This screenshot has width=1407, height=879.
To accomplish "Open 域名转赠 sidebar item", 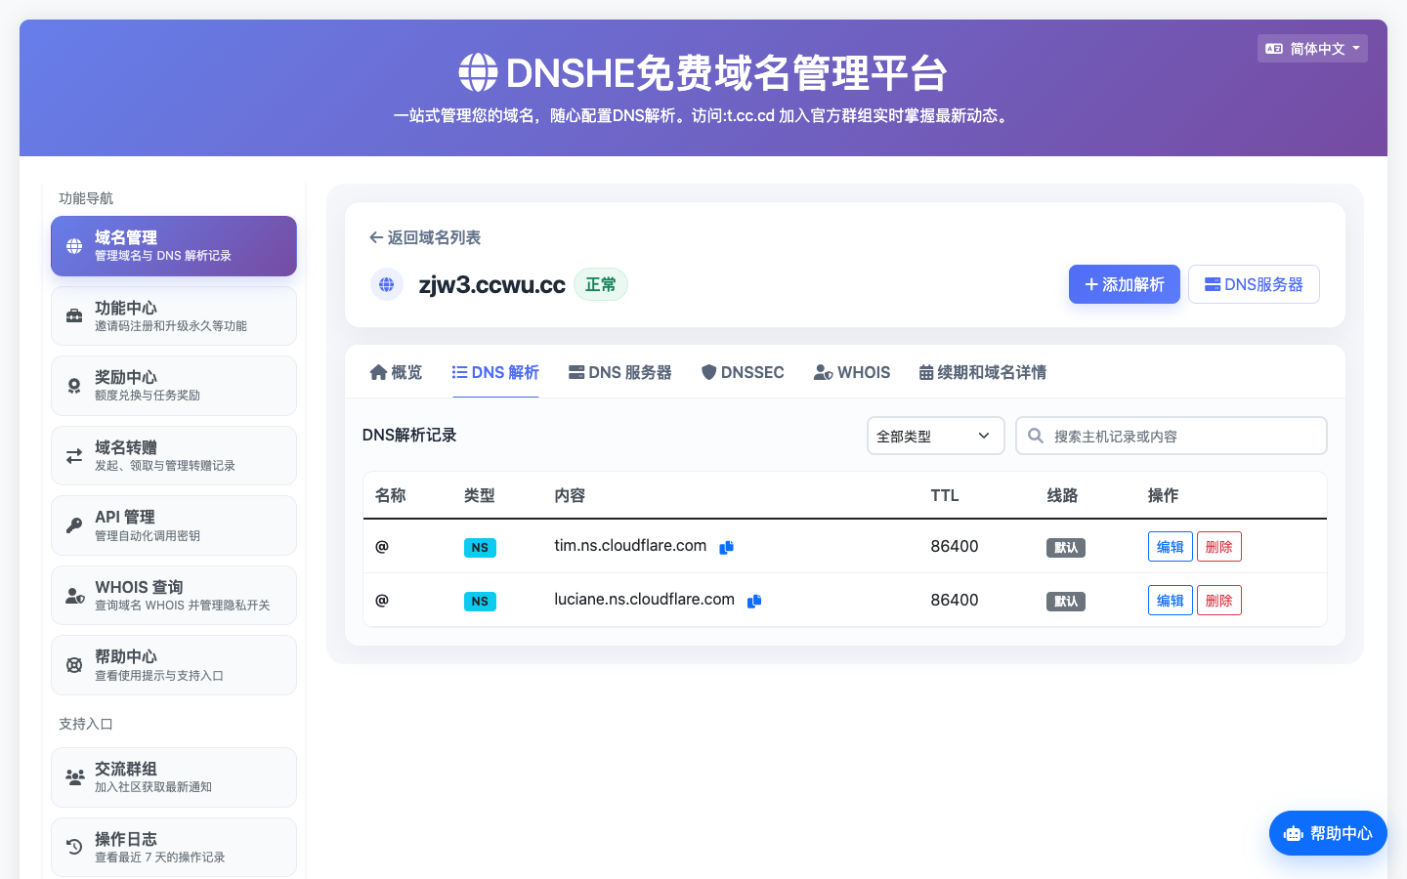I will pos(174,456).
